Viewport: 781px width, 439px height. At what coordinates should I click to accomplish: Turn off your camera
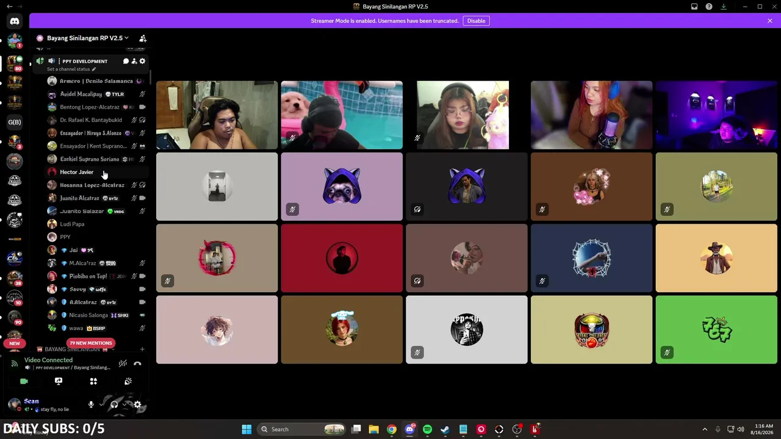(24, 381)
